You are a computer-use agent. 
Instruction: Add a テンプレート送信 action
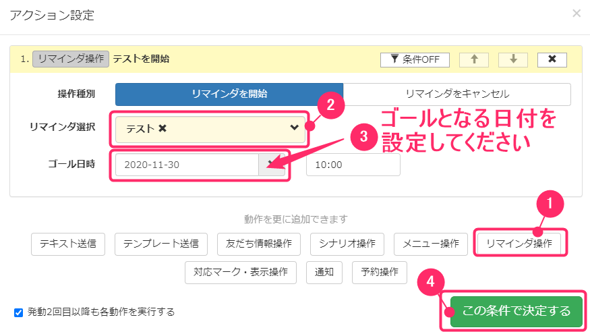click(x=161, y=244)
